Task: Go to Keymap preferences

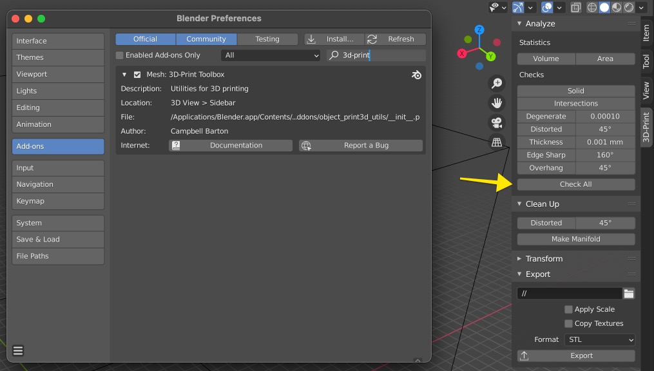Action: pyautogui.click(x=58, y=201)
